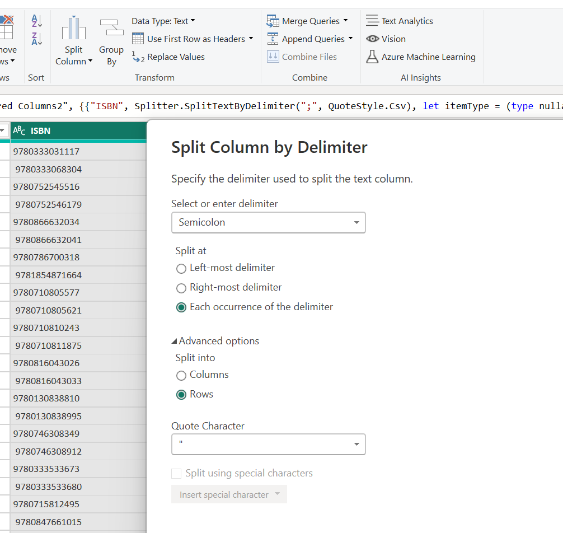Click the Text Analytics icon
563x533 pixels.
pos(372,21)
